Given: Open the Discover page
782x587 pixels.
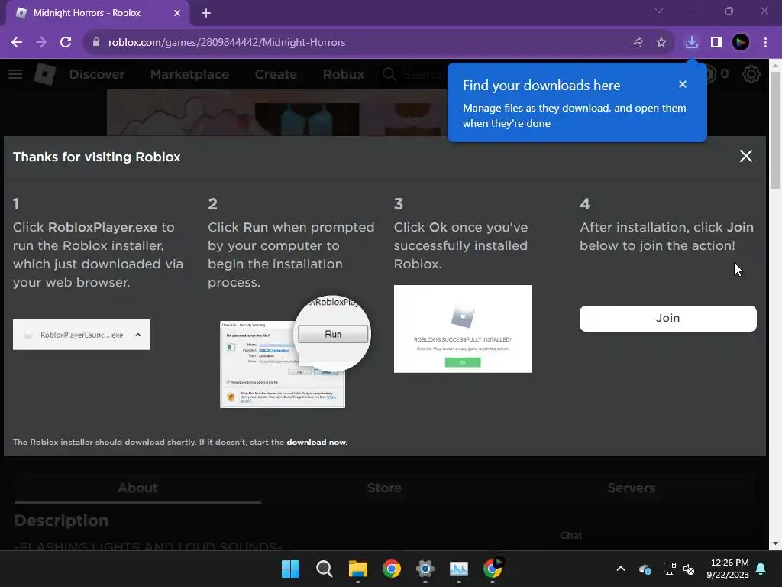Looking at the screenshot, I should click(x=97, y=74).
